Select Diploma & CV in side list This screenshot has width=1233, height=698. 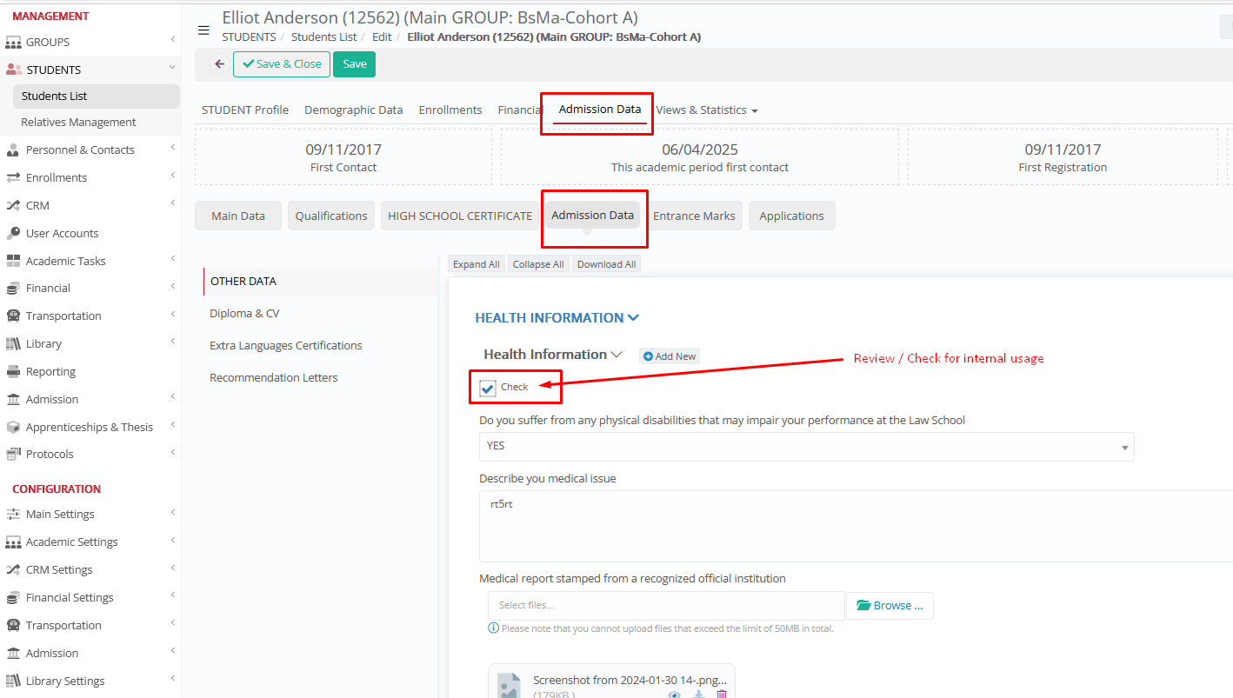tap(244, 314)
